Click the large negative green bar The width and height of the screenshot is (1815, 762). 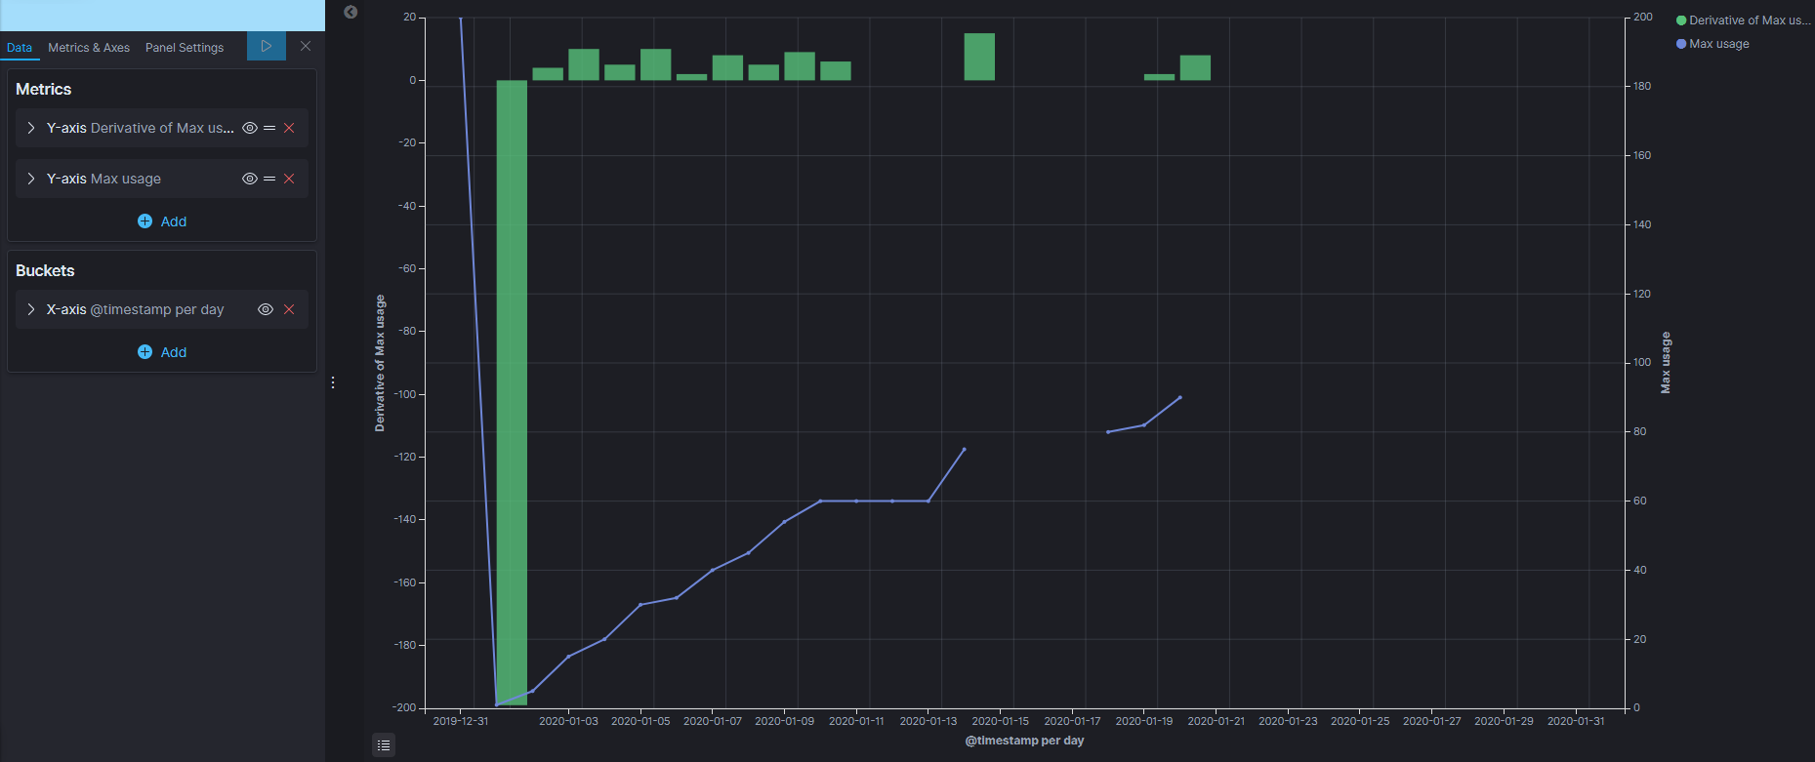pos(512,392)
